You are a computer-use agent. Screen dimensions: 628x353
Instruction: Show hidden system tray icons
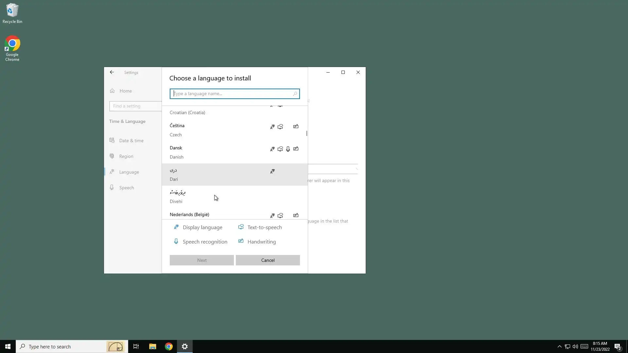click(x=559, y=346)
